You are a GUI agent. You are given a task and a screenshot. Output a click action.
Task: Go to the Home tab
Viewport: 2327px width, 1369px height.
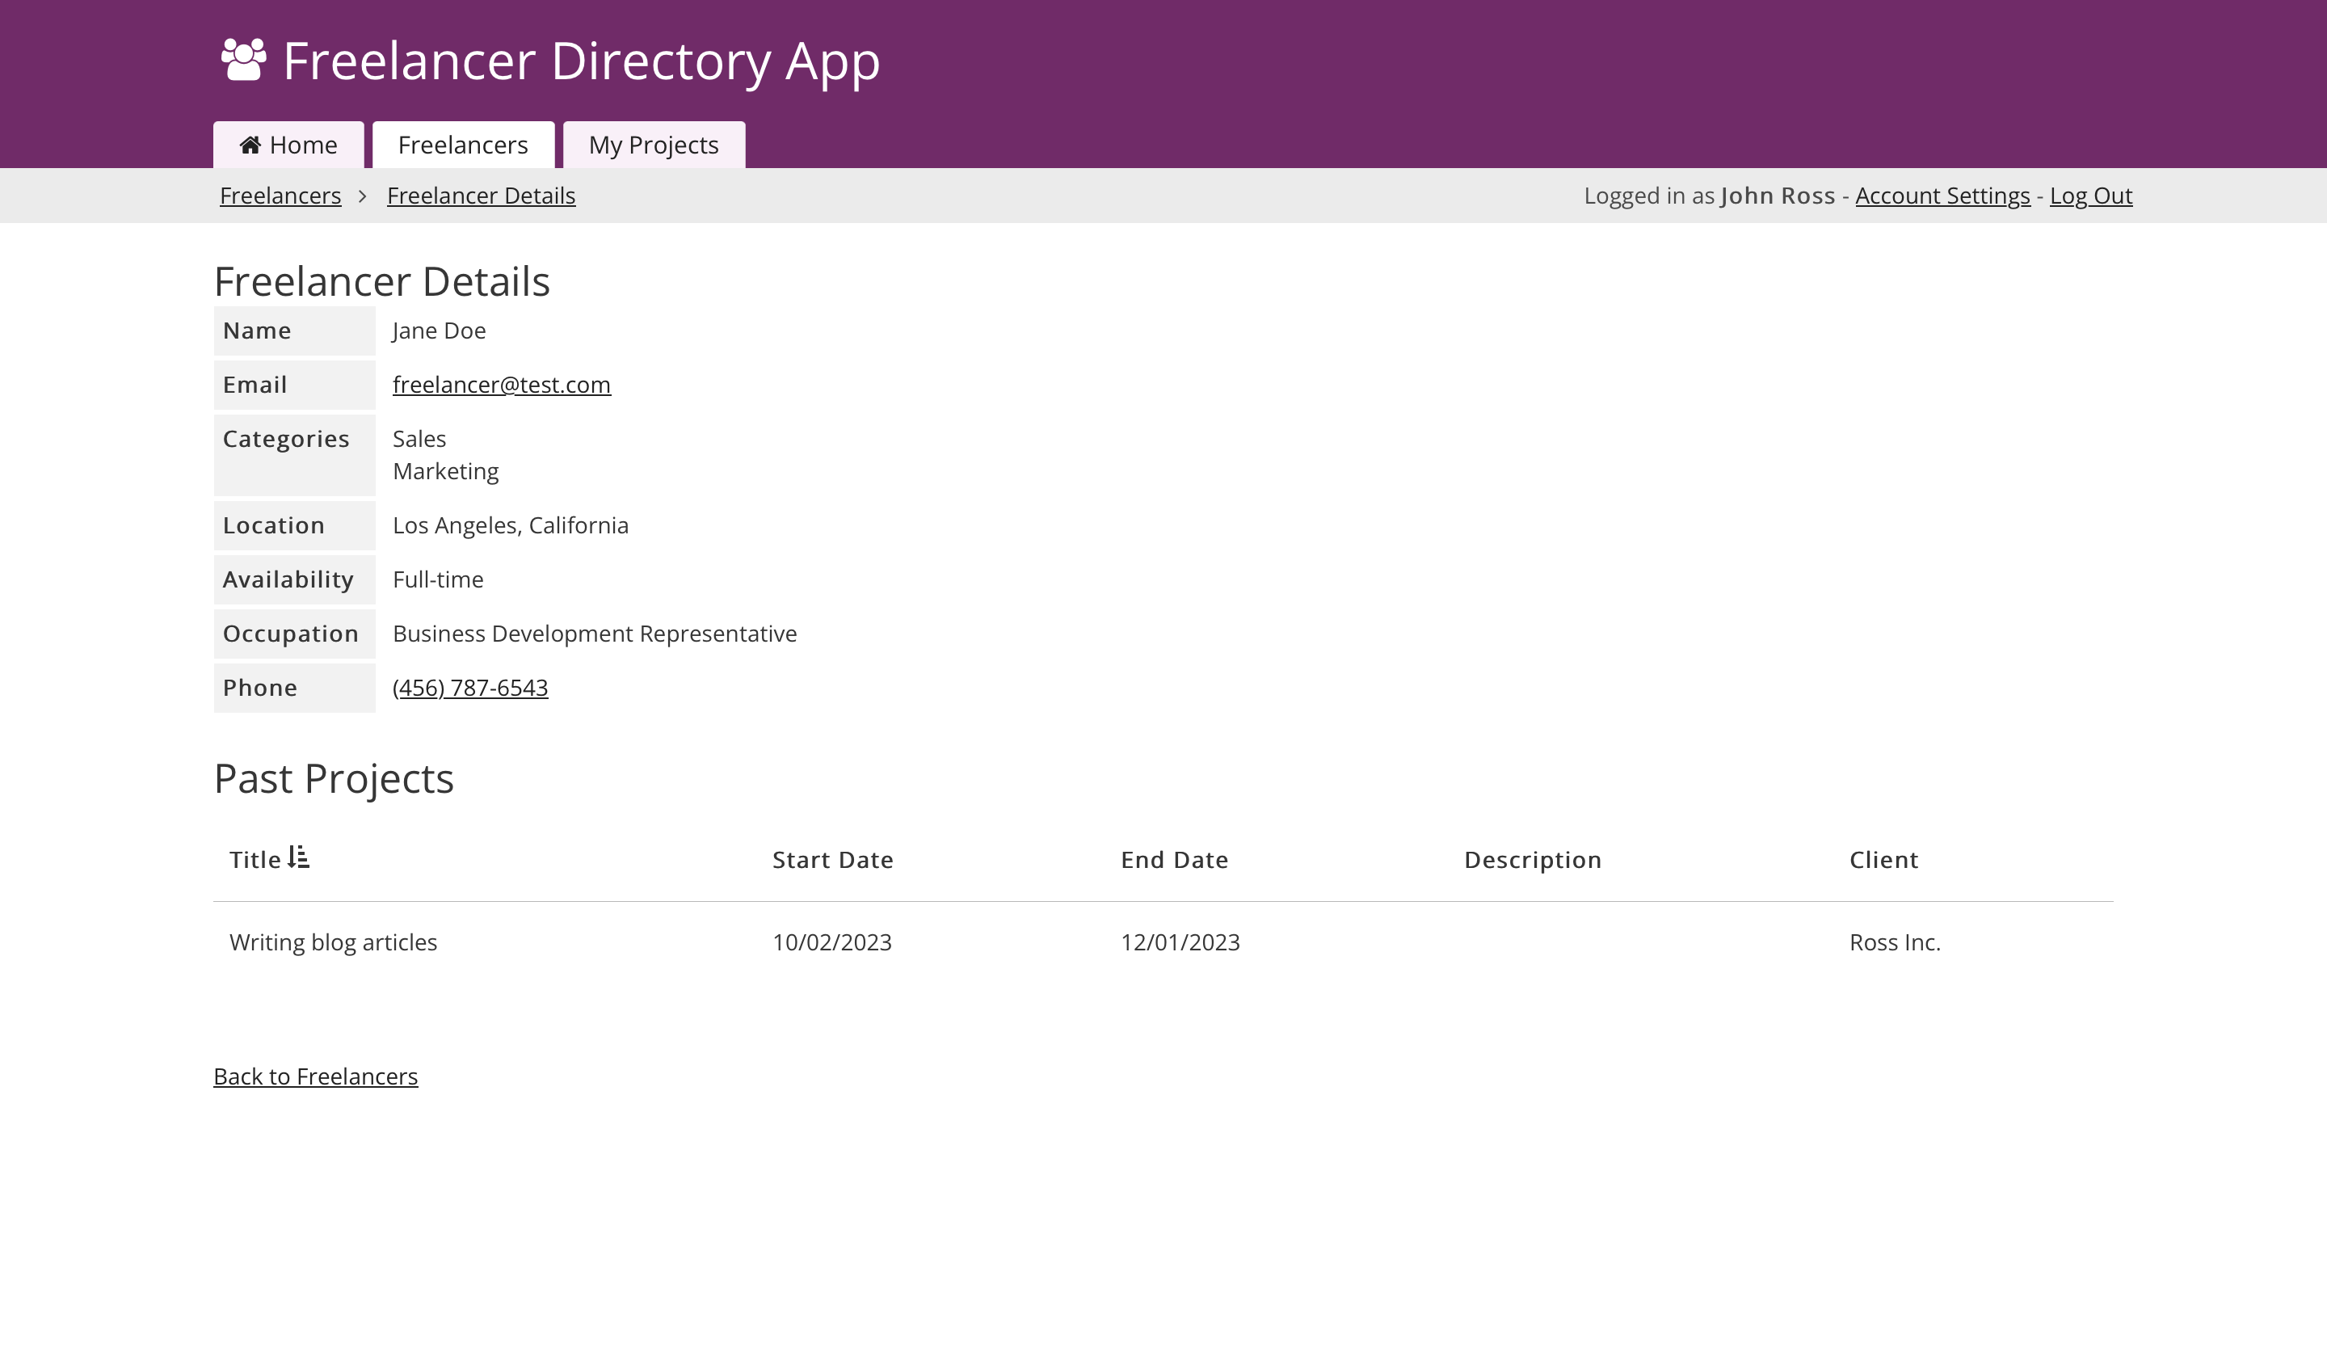click(x=288, y=145)
